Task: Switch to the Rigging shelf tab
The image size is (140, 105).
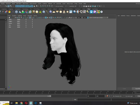Action: click(11, 9)
